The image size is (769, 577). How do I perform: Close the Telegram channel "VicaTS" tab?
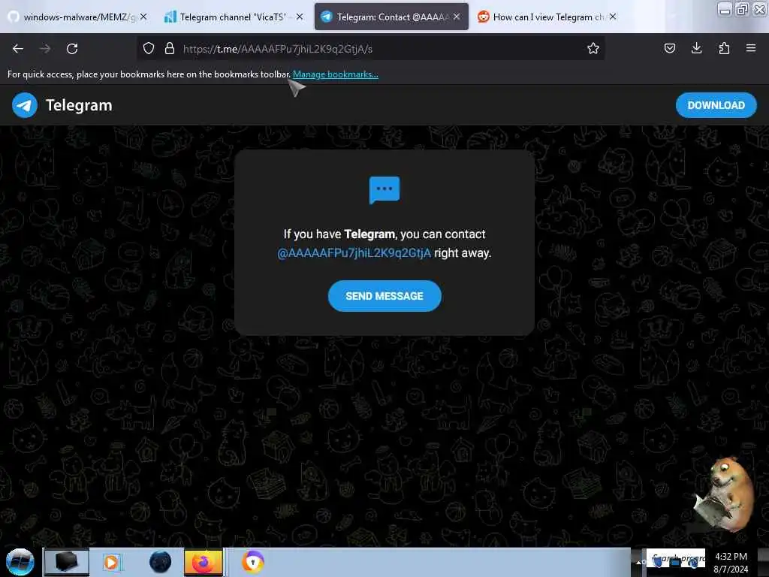[x=300, y=17]
